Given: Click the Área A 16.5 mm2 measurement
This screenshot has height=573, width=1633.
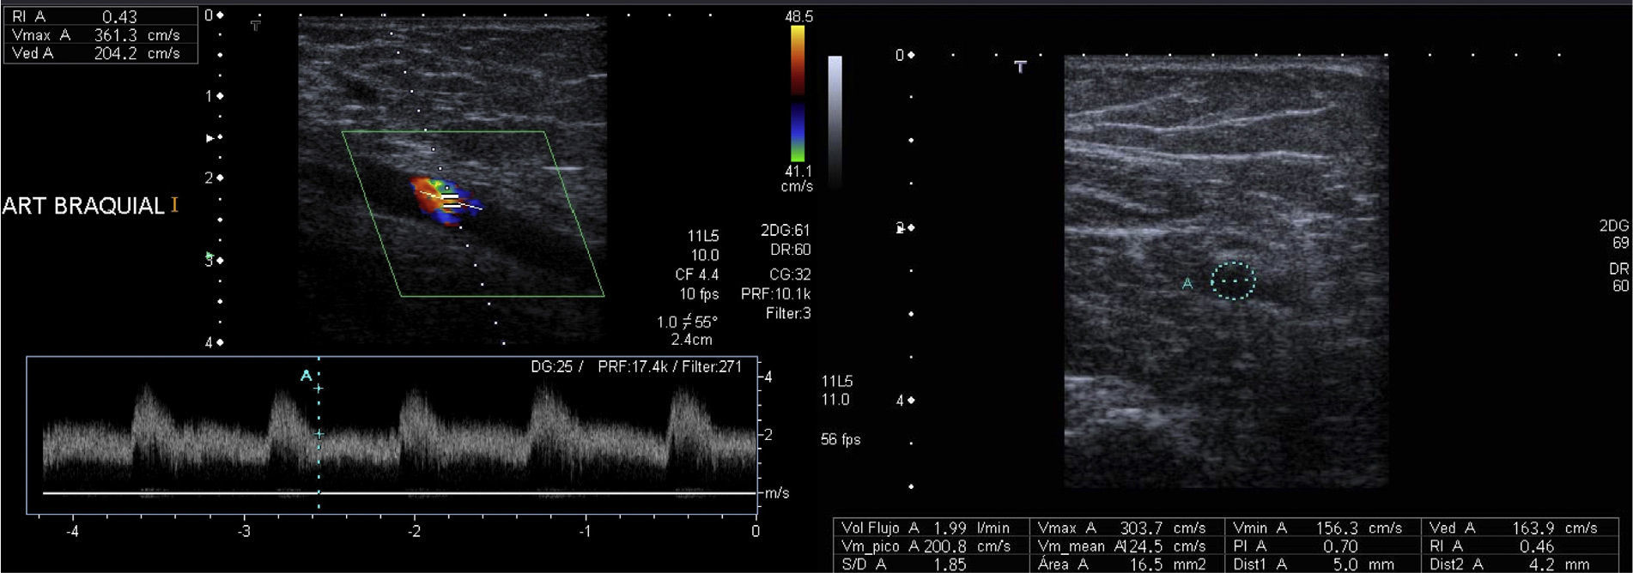Looking at the screenshot, I should [1121, 564].
